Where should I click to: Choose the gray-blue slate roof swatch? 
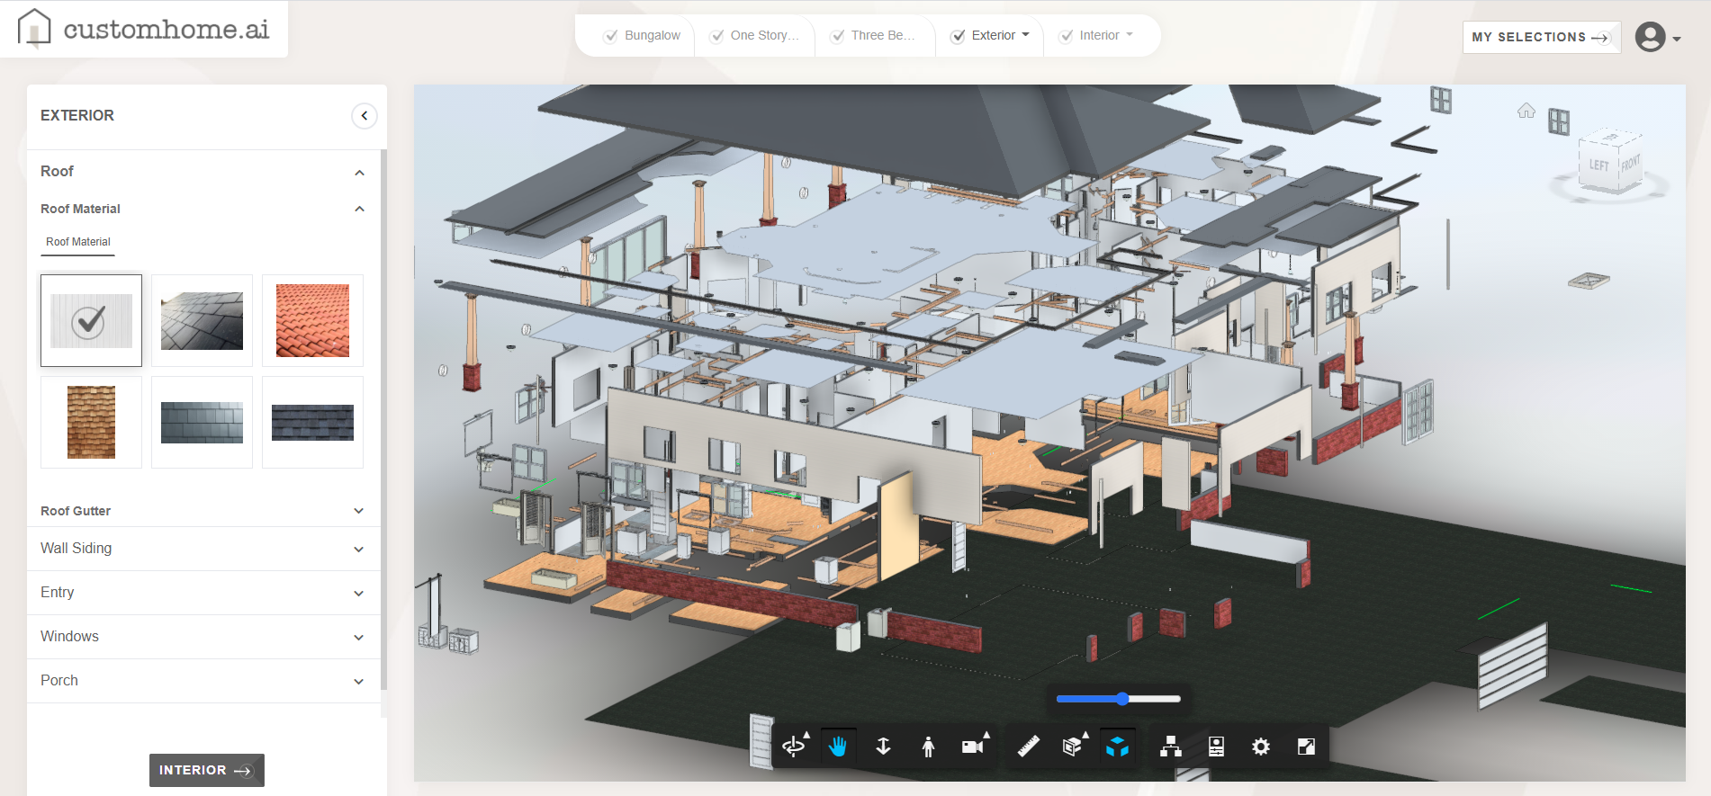202,422
